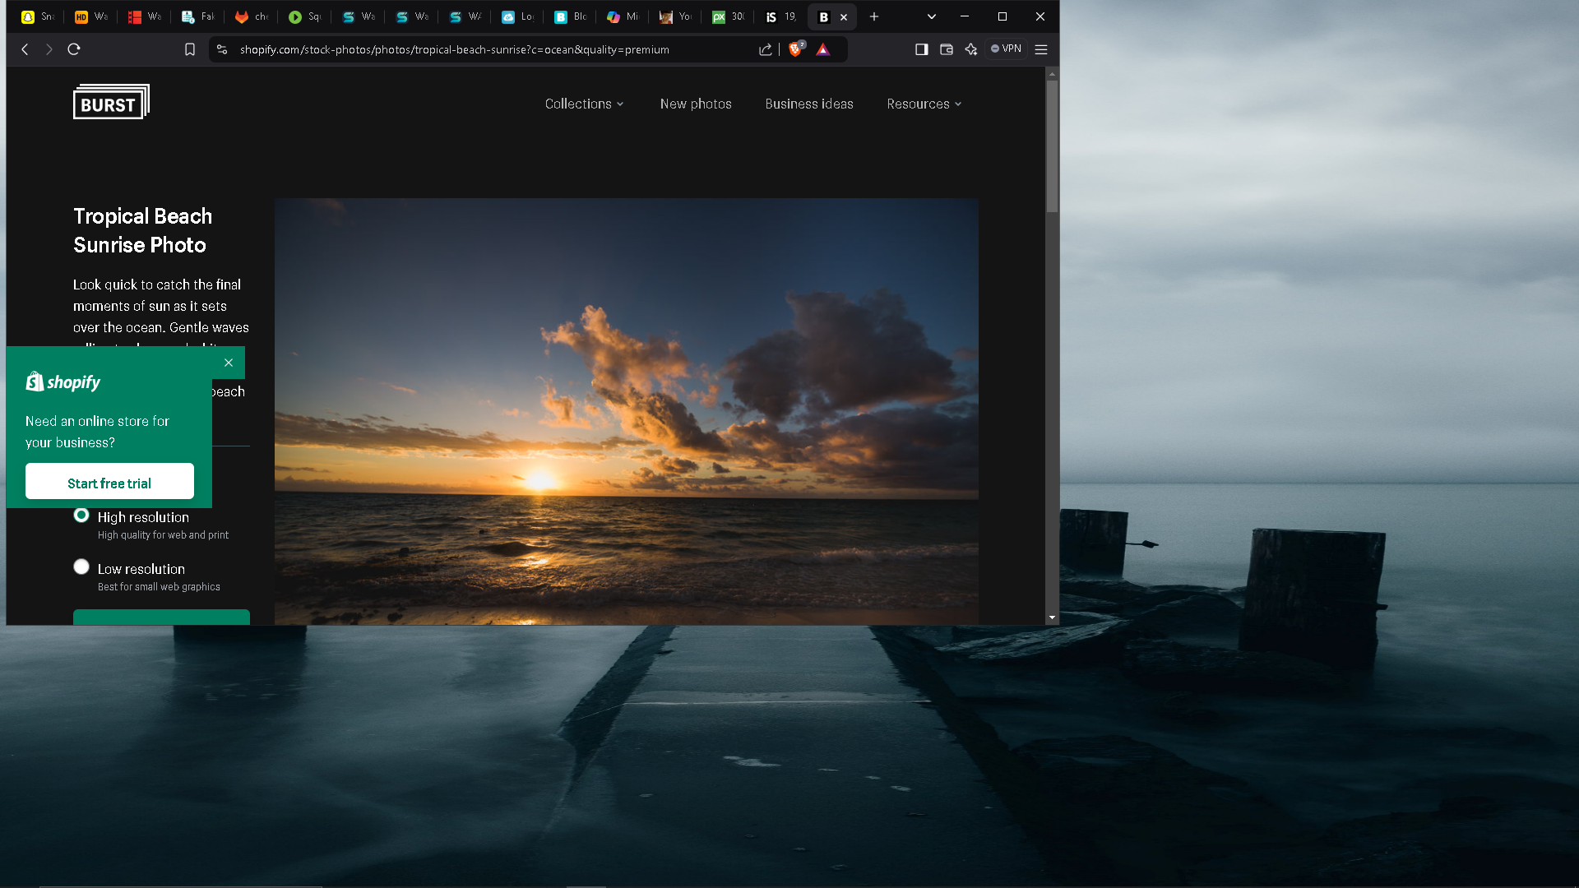Switch to the iStock tab
Viewport: 1579px width, 888px height.
coord(781,16)
